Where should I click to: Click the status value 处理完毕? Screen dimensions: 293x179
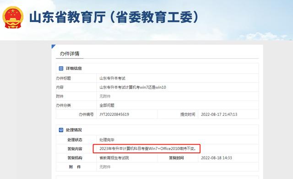coord(107,140)
